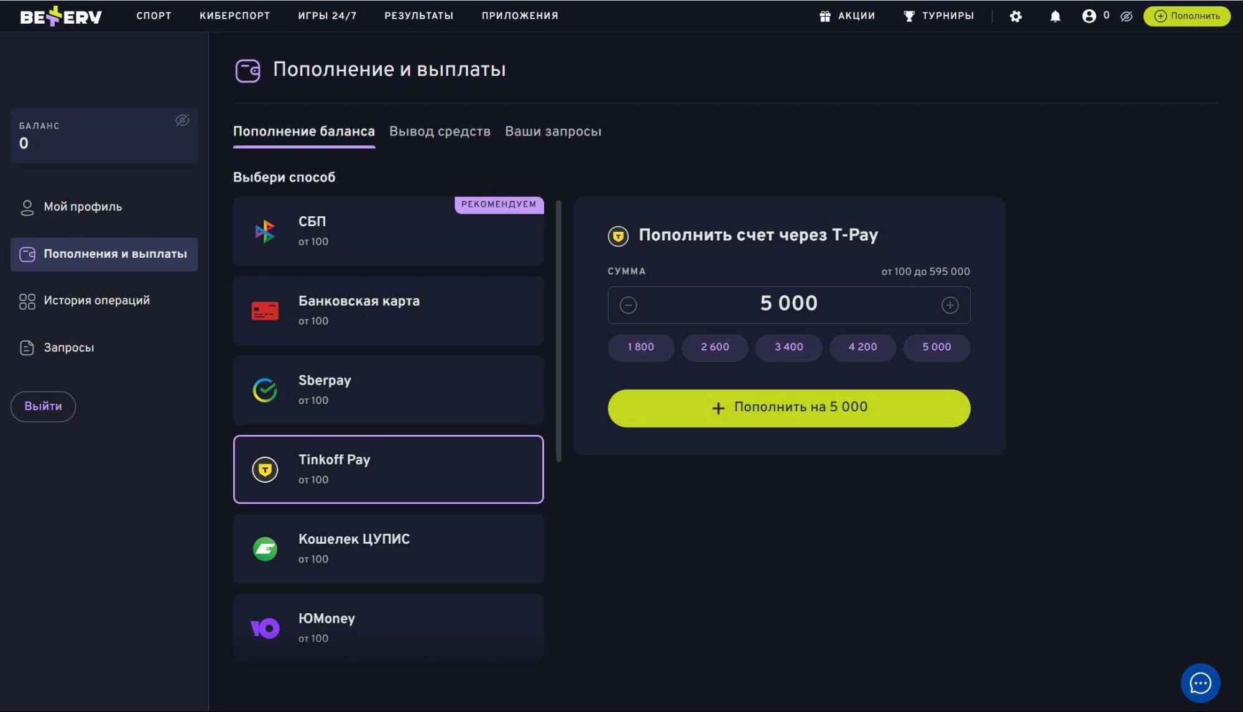Screen dimensions: 1243x712
Task: Increase amount with the plus stepper
Action: pyautogui.click(x=950, y=305)
